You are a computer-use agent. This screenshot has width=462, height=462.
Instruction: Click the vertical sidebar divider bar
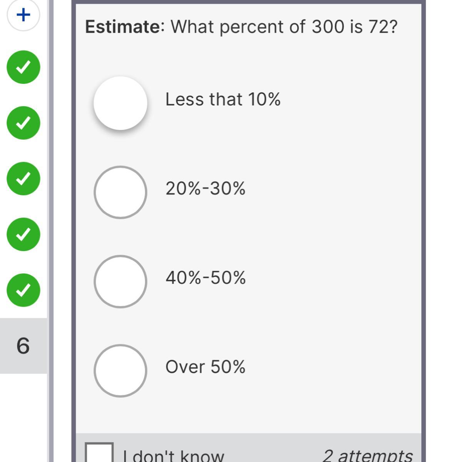[x=50, y=231]
